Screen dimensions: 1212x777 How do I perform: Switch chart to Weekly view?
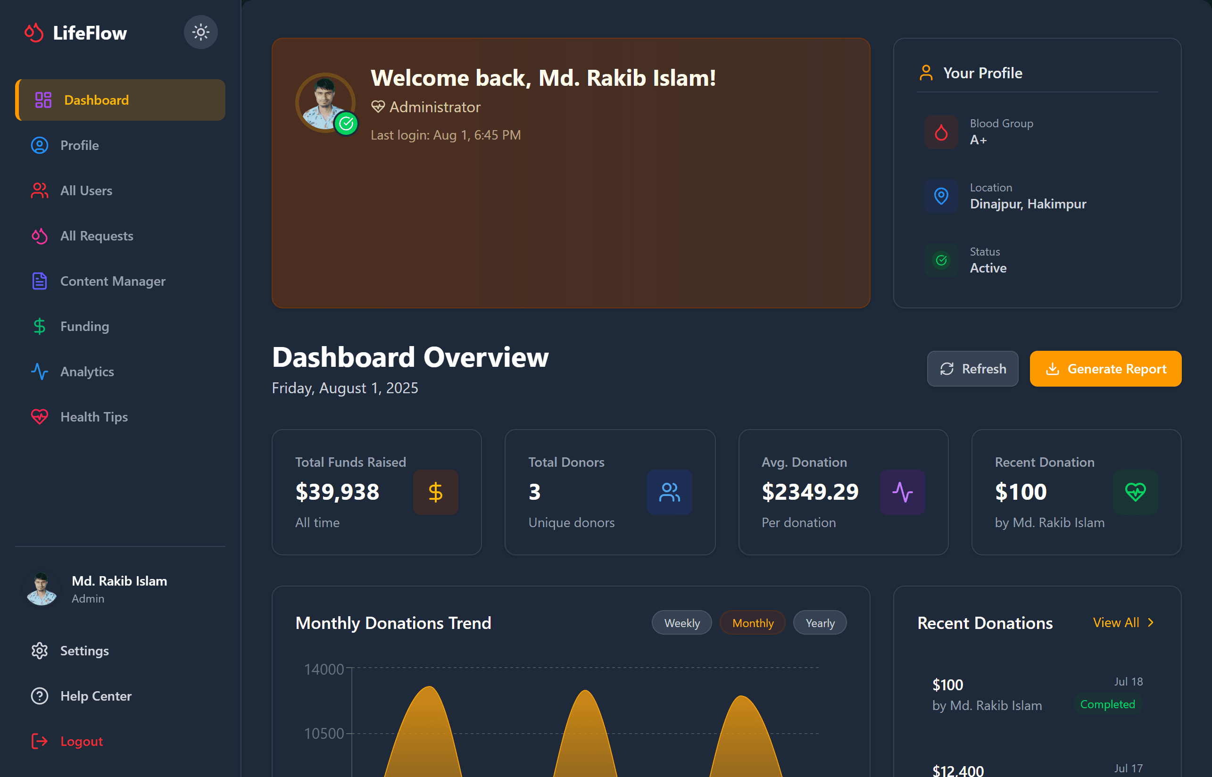[x=681, y=623]
